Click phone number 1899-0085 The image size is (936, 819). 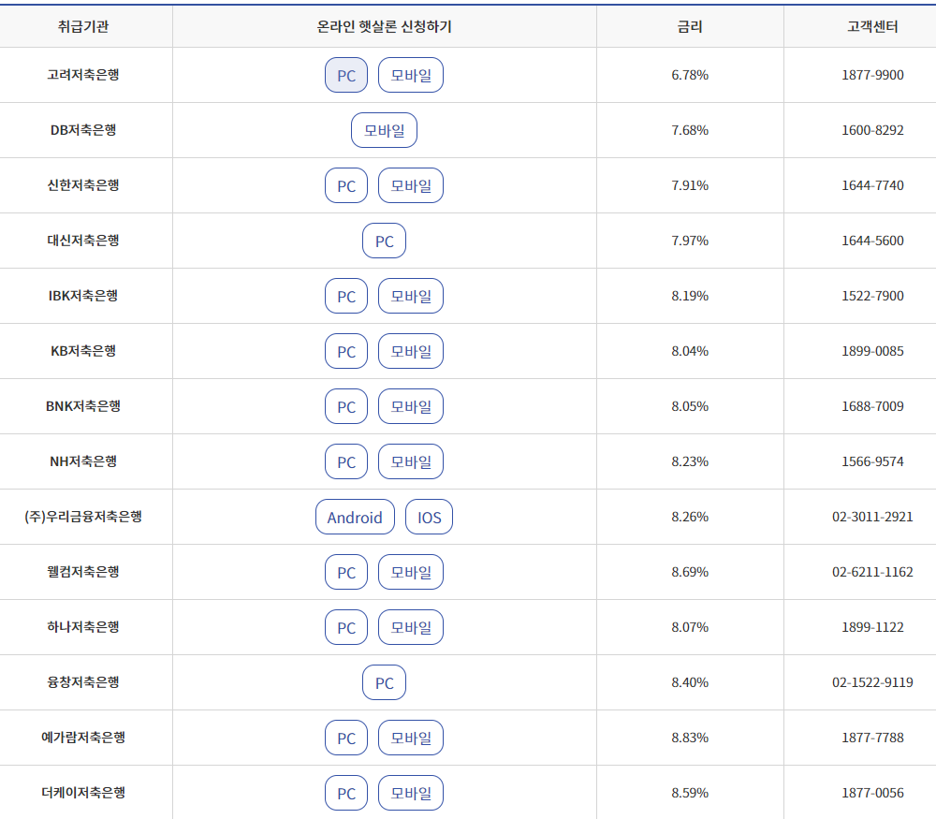click(872, 351)
